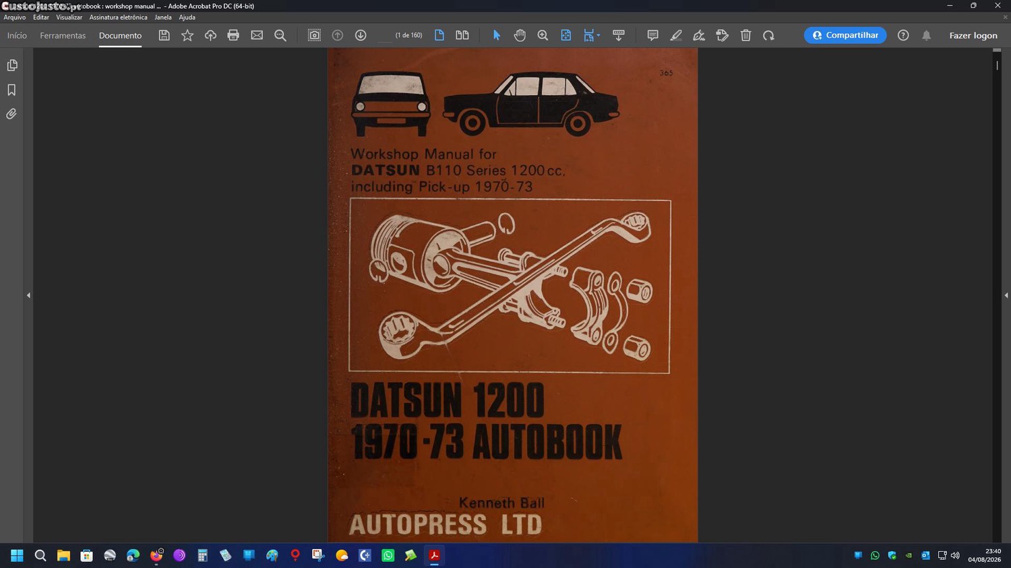
Task: Open the Editar menu
Action: coord(41,18)
